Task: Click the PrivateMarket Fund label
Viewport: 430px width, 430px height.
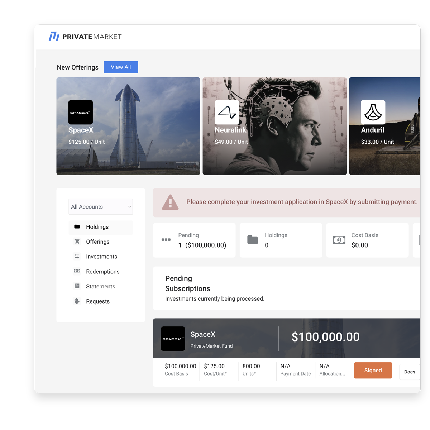Action: tap(211, 346)
